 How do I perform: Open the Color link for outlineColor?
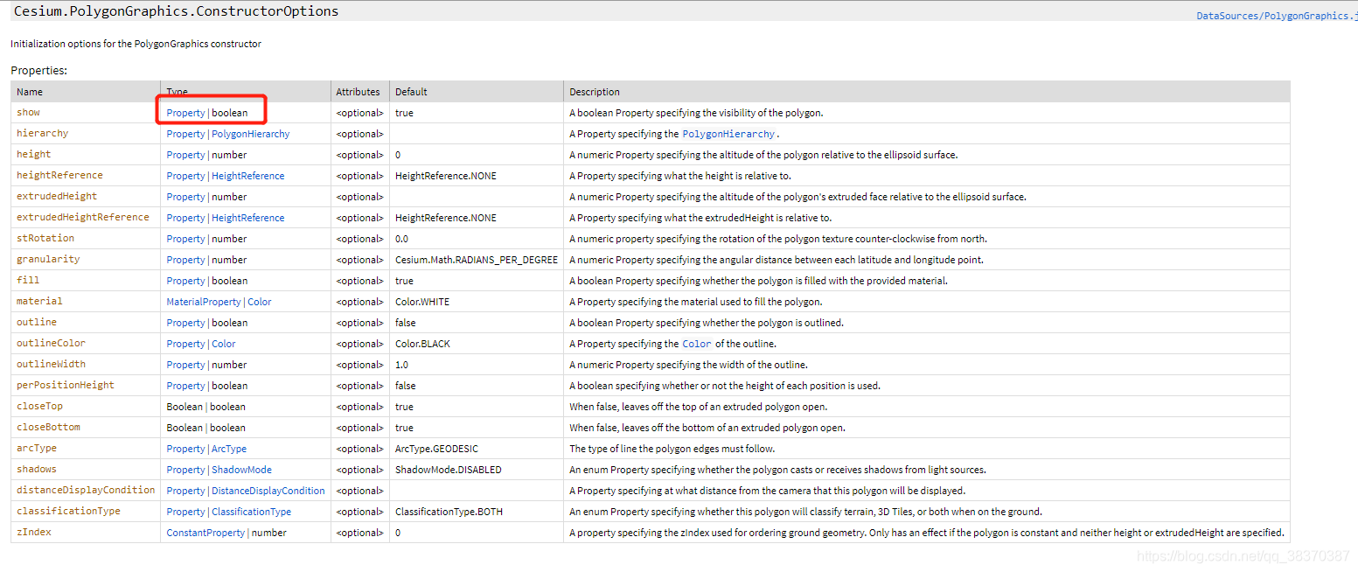[223, 343]
